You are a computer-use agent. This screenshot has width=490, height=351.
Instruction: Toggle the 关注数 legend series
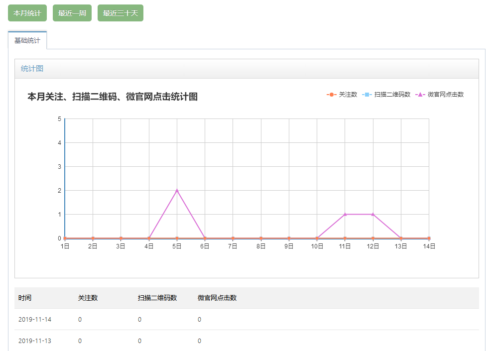pos(342,95)
